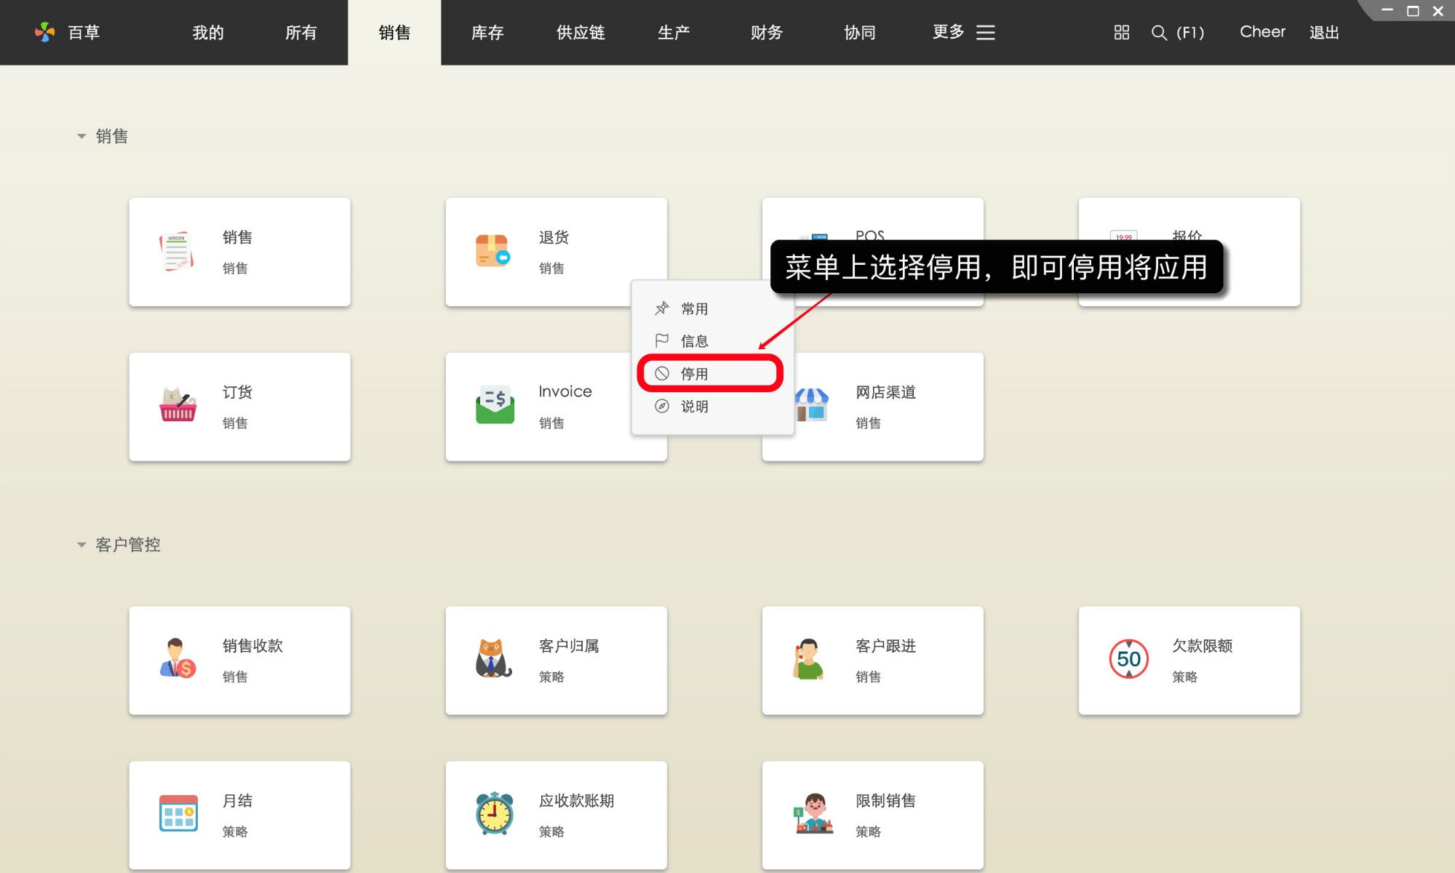Click the 月结 calendar icon
1455x873 pixels.
[x=178, y=813]
